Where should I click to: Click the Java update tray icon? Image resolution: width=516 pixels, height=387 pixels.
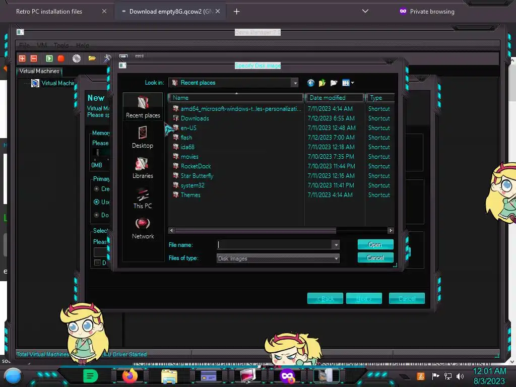point(421,376)
